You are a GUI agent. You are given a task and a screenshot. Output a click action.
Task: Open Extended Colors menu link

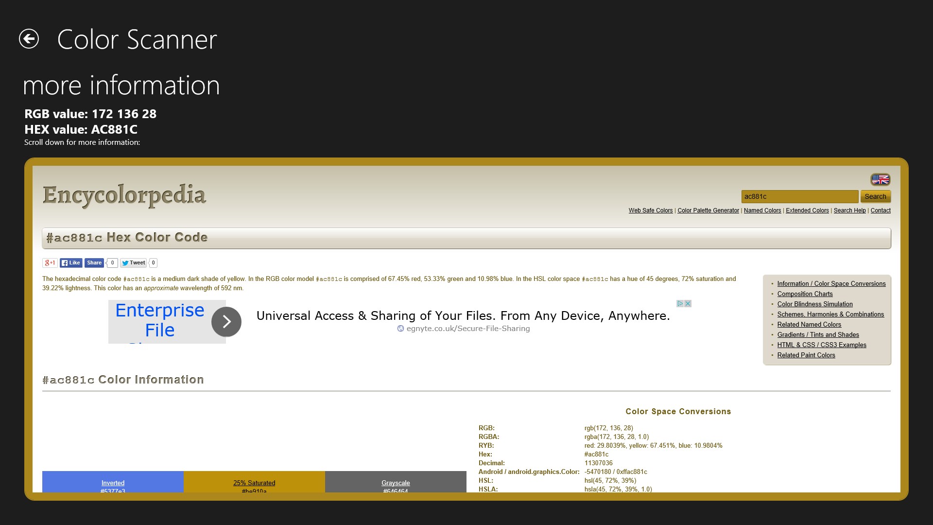[807, 210]
